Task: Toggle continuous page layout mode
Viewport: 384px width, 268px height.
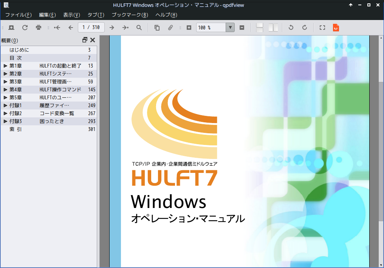Action: 260,28
